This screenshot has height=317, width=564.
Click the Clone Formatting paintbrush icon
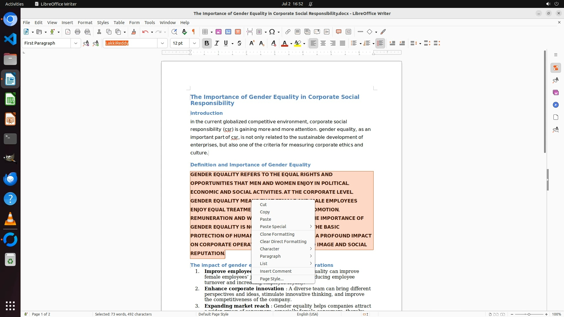[133, 32]
